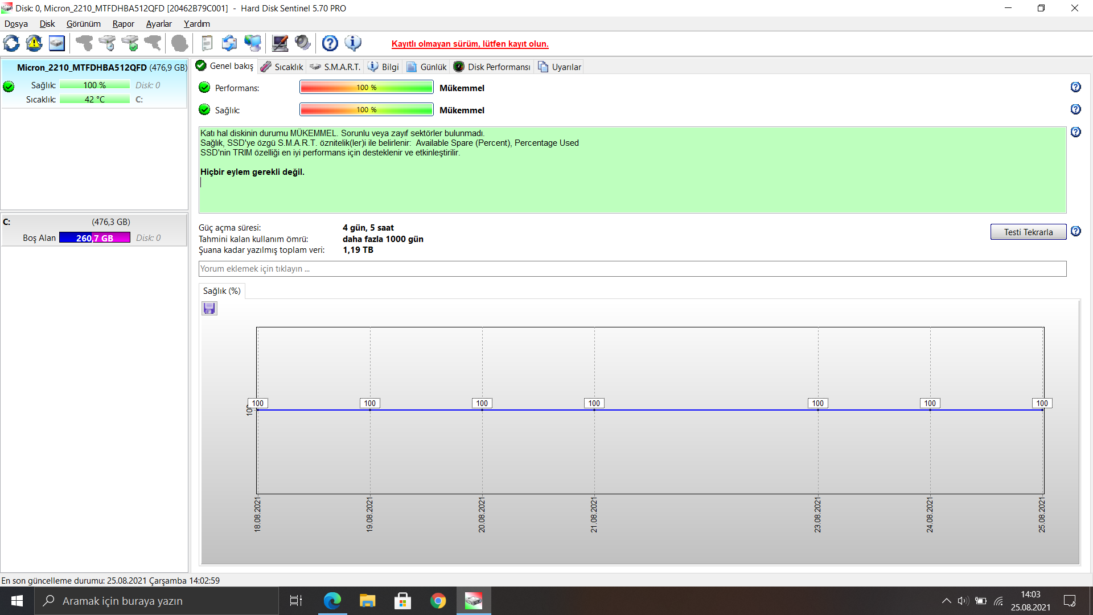Click help icon beside Testi Tekrarla
1093x615 pixels.
(1075, 231)
